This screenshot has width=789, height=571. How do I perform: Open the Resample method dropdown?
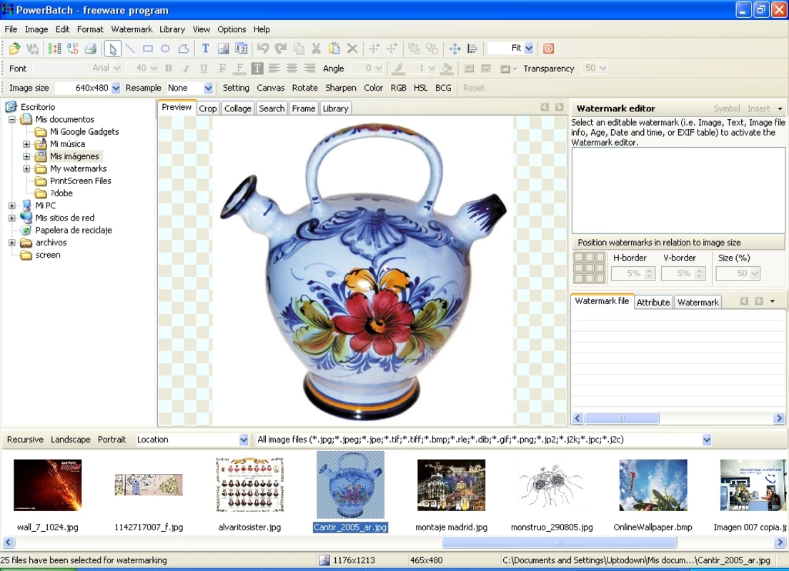[208, 88]
